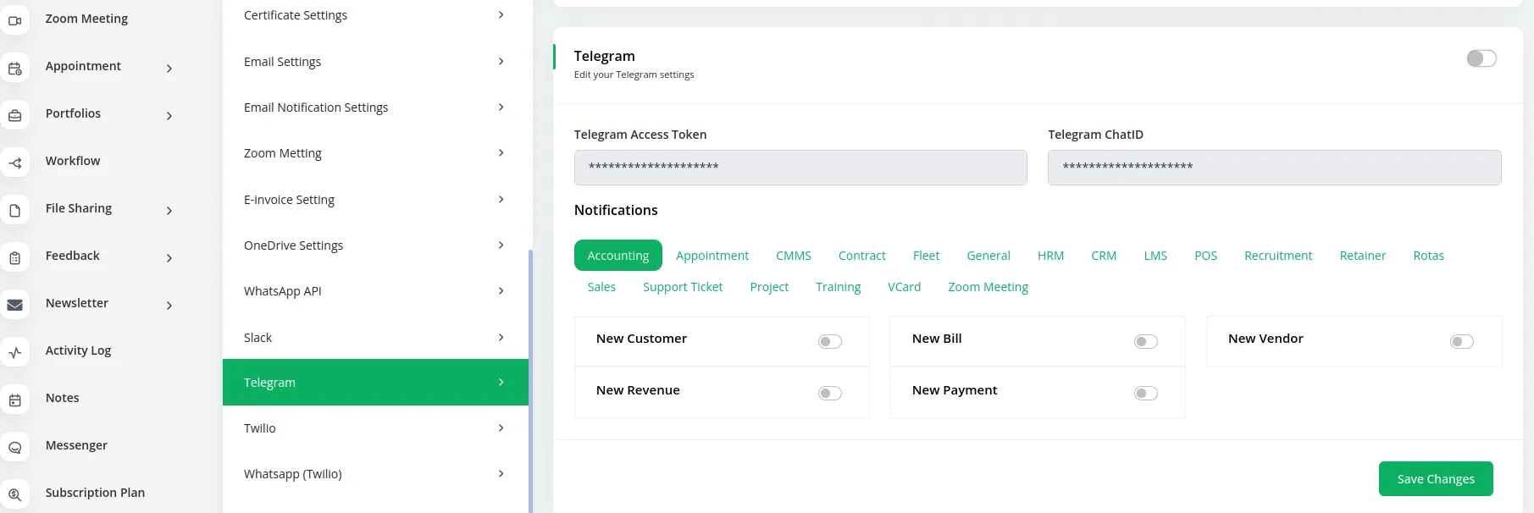The height and width of the screenshot is (513, 1534).
Task: Click the Newsletter envelope icon
Action: (x=14, y=305)
